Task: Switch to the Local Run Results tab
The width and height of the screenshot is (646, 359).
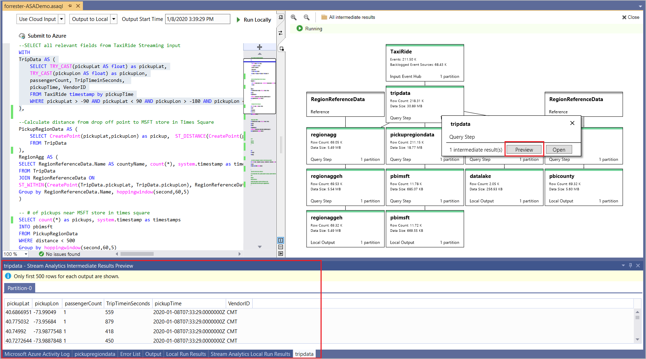Action: [186, 354]
